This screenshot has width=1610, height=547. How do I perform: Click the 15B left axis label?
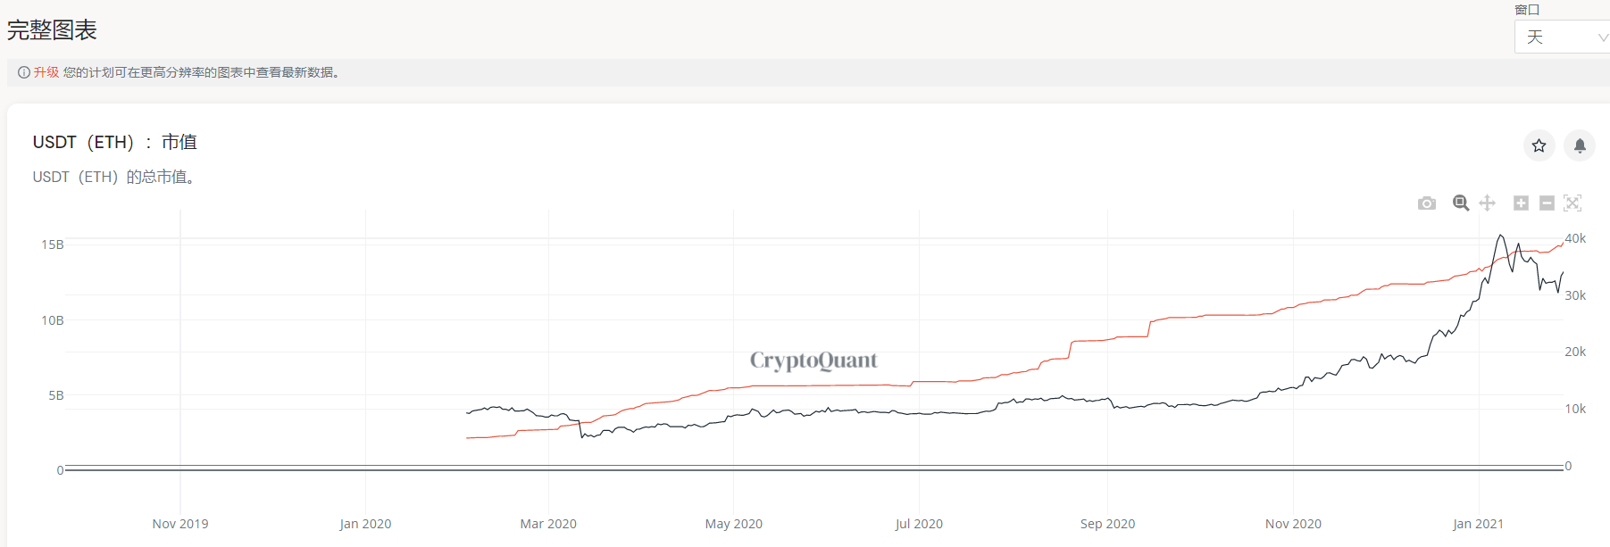pos(53,244)
